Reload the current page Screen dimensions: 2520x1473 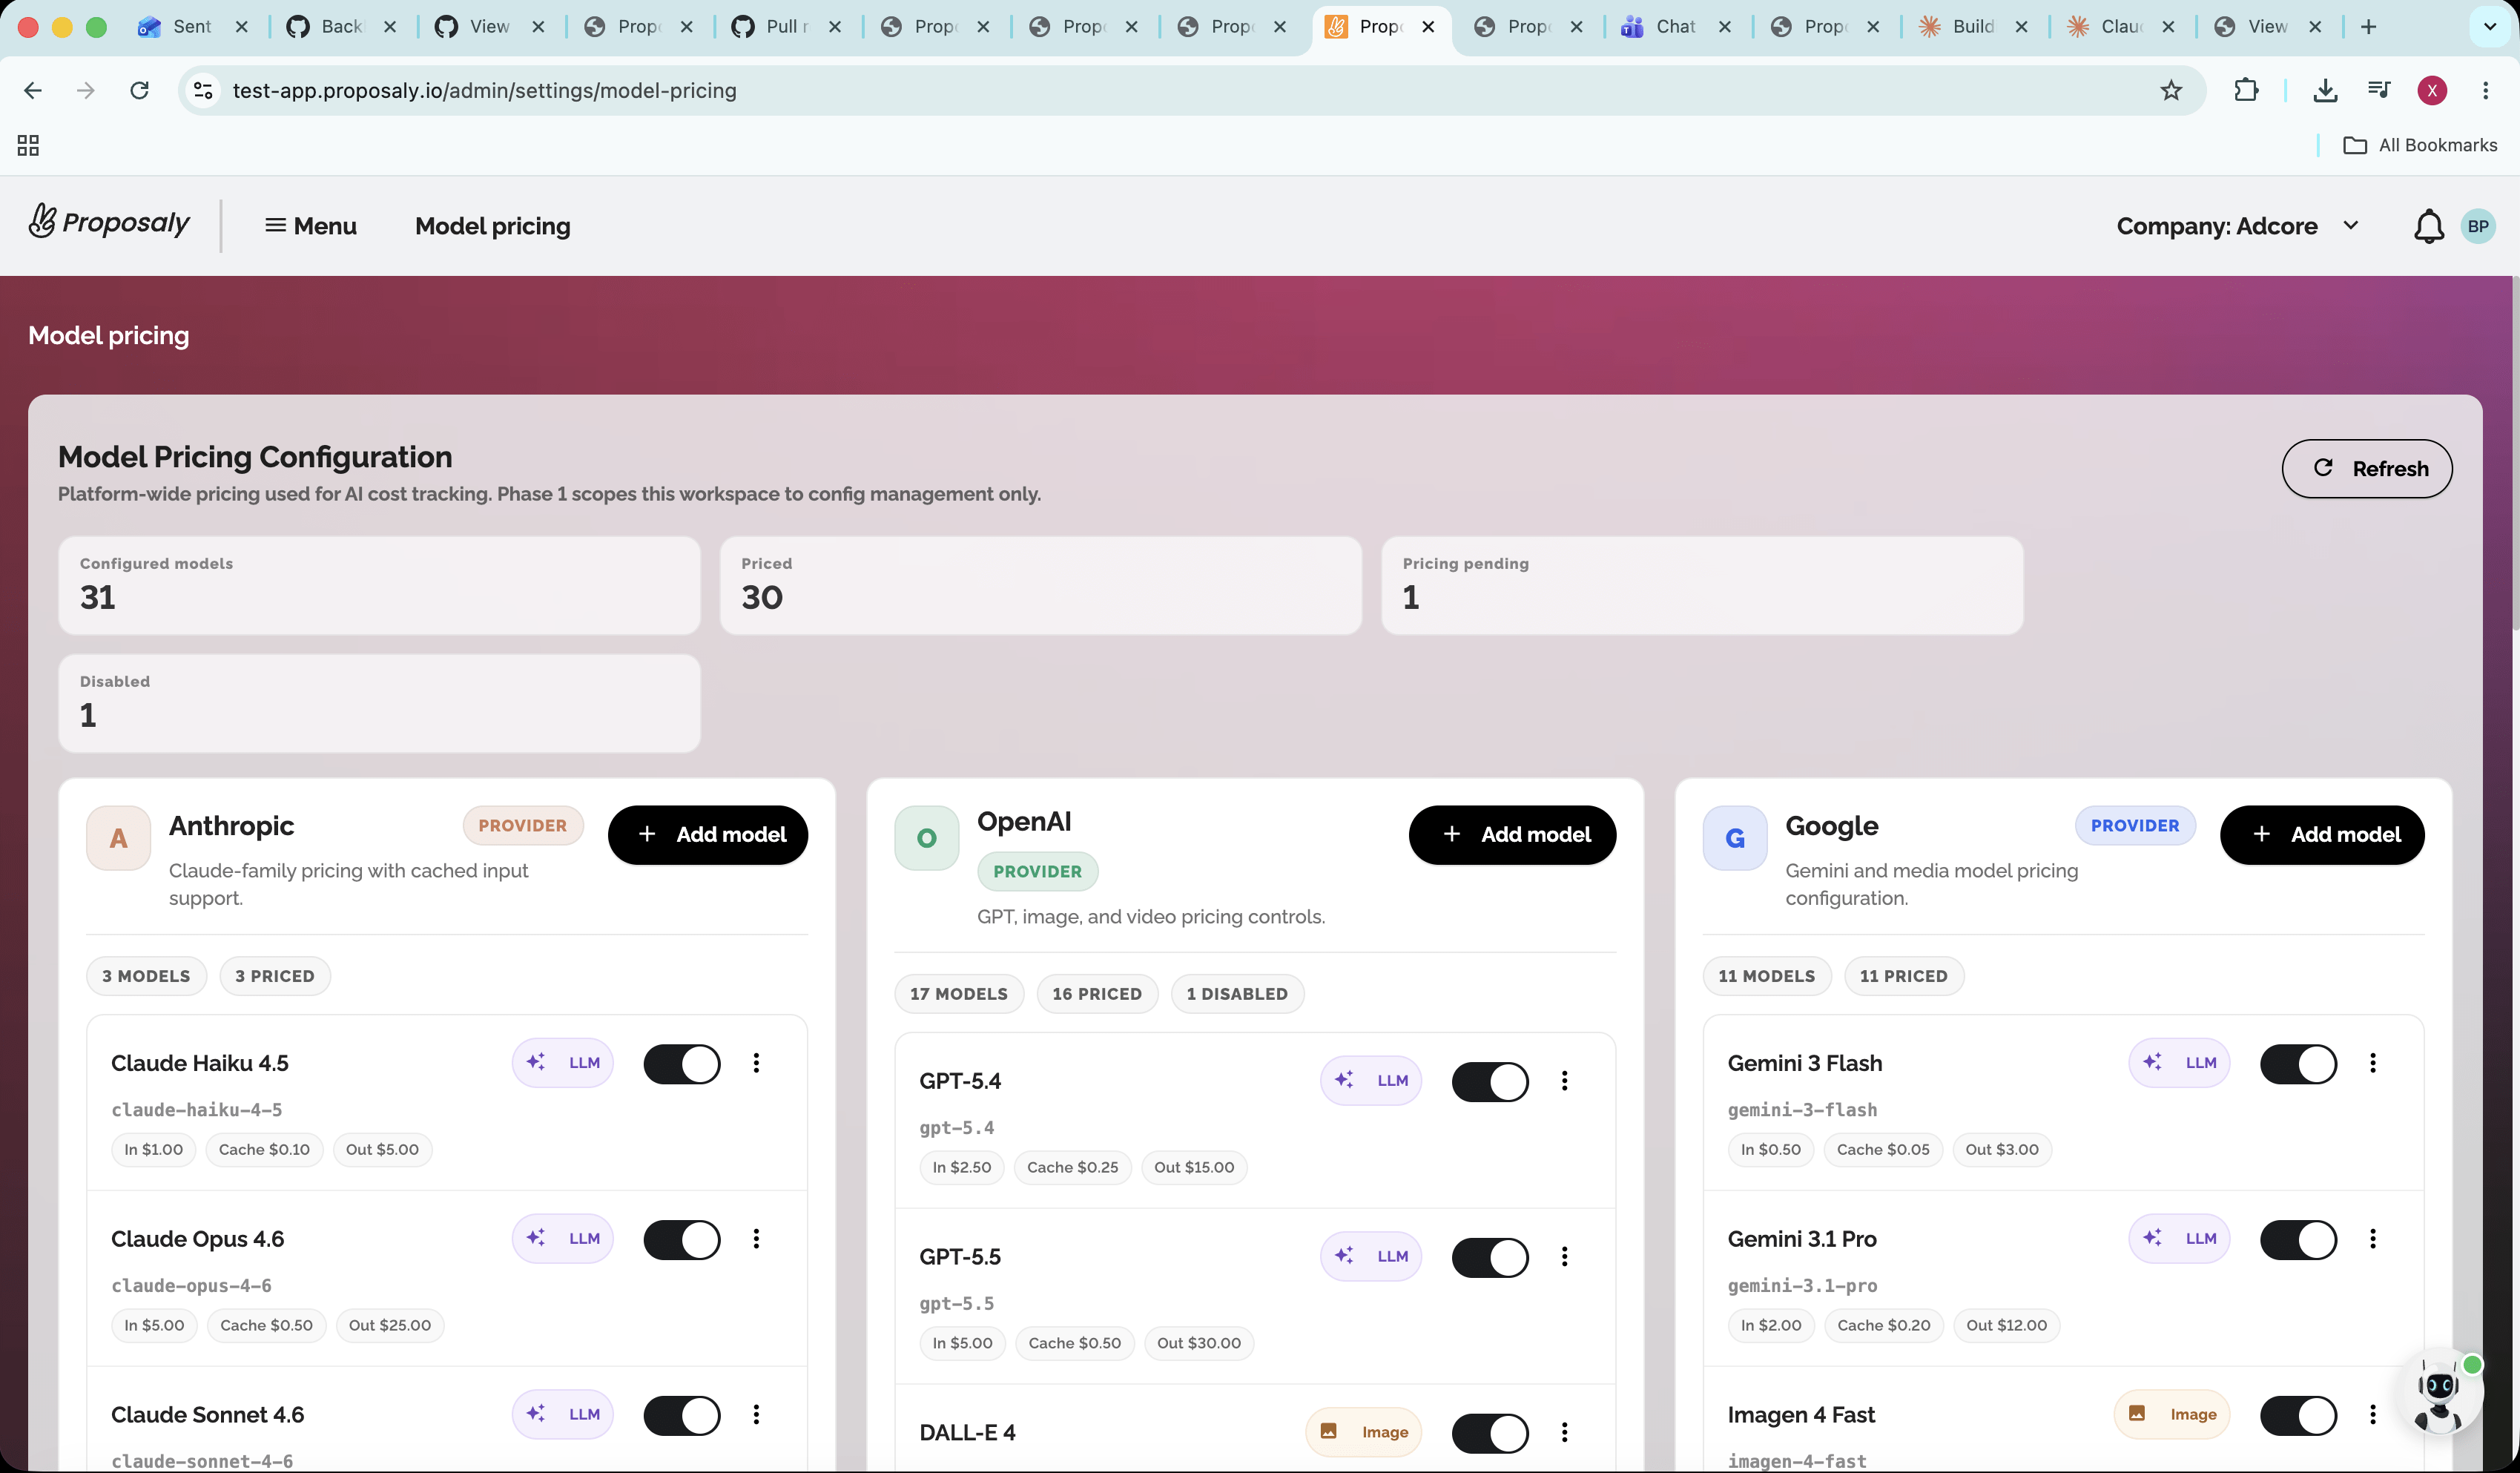tap(139, 91)
